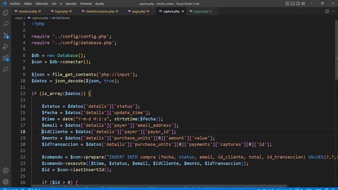Open the Explorer view in the activity bar
This screenshot has width=338, height=190.
(x=6, y=13)
